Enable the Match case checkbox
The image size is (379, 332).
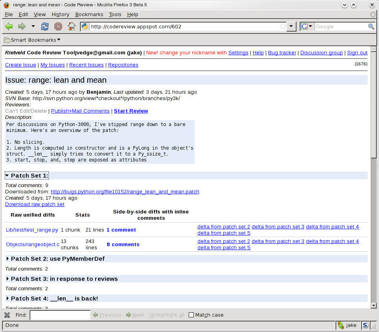191,315
